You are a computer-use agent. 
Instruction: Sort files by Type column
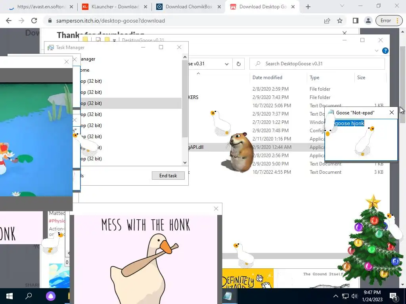(x=314, y=78)
